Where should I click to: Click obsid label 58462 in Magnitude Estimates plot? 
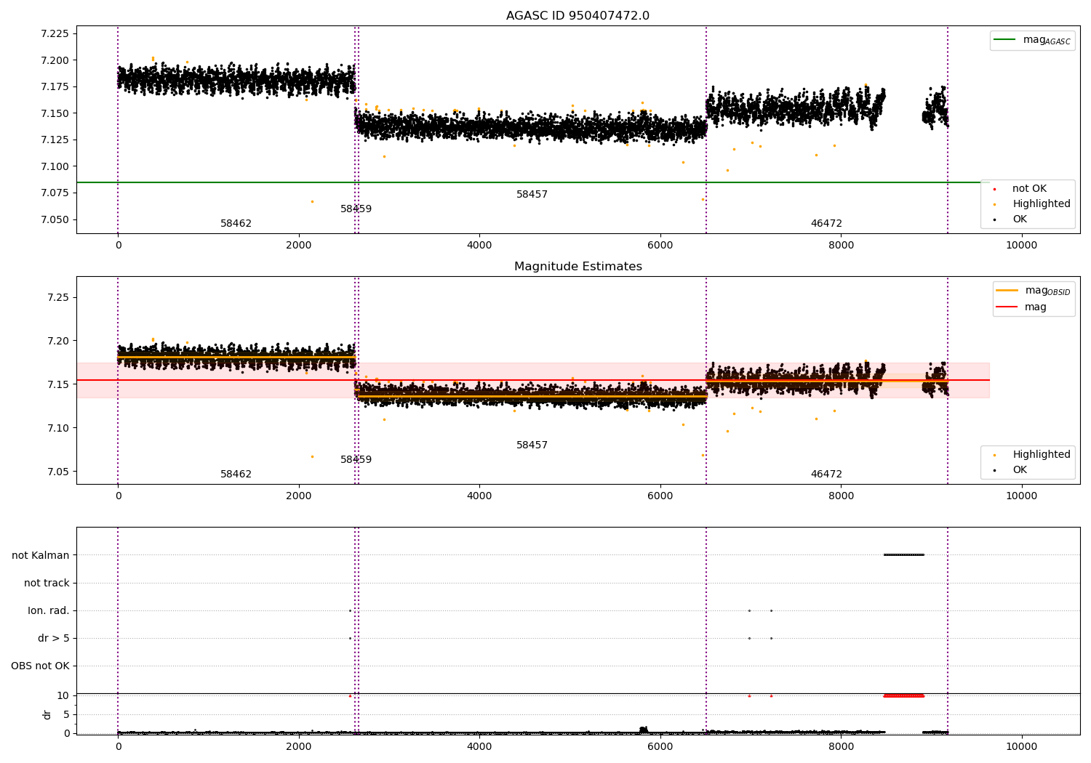click(236, 475)
